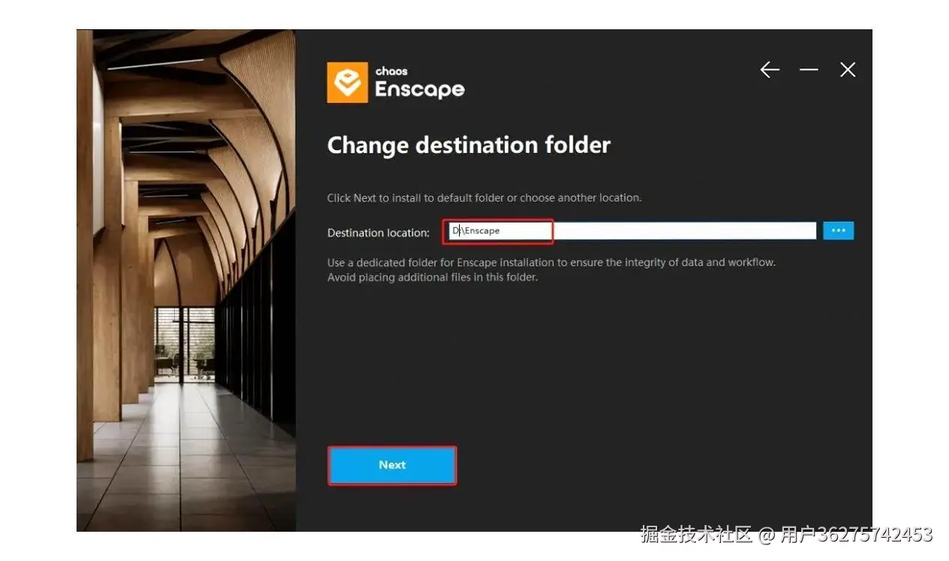The image size is (949, 561).
Task: Click the Destination location label
Action: [378, 232]
